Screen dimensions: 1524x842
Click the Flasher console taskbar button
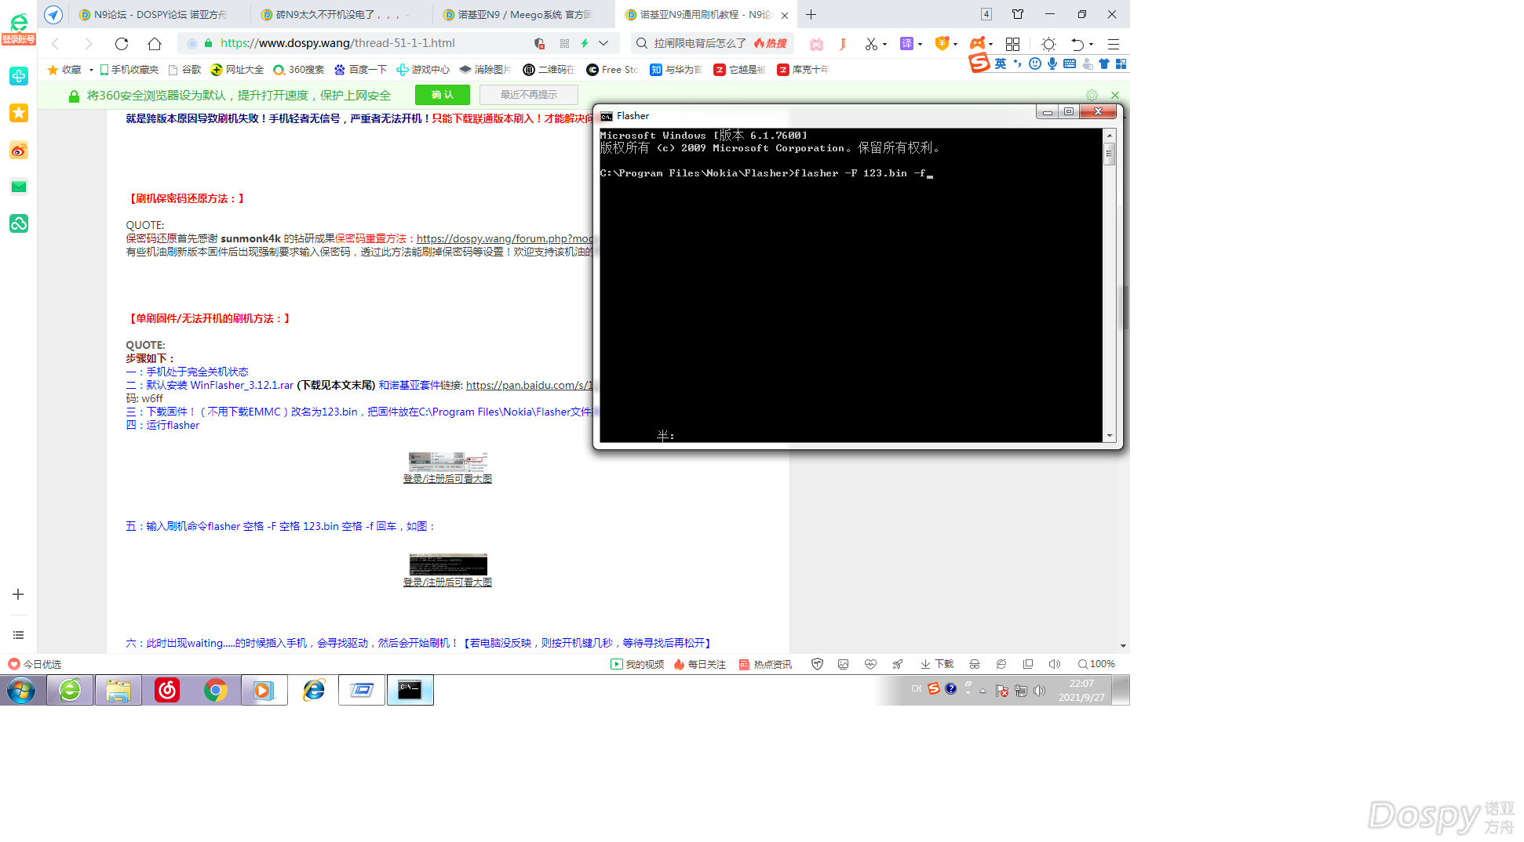pyautogui.click(x=410, y=690)
